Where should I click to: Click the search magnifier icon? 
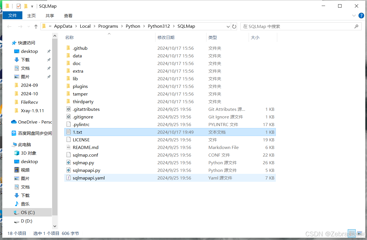(x=357, y=26)
